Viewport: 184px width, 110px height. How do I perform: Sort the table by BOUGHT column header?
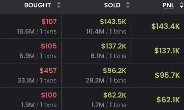(x=37, y=5)
